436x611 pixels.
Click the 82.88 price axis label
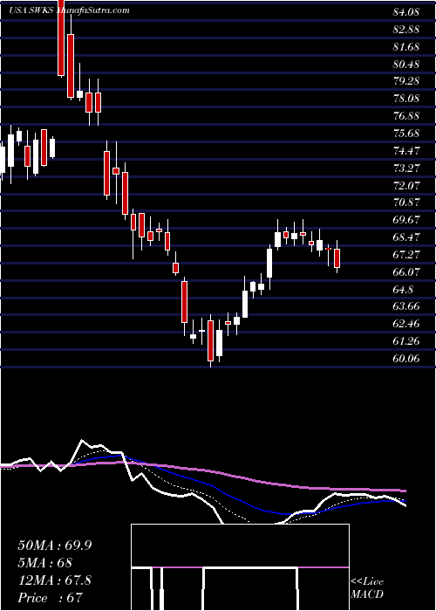406,30
